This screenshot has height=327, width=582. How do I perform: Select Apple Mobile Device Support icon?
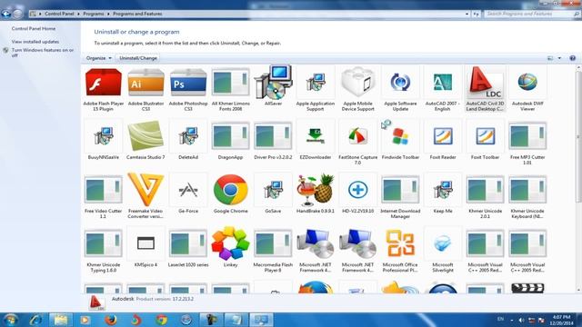tap(357, 82)
